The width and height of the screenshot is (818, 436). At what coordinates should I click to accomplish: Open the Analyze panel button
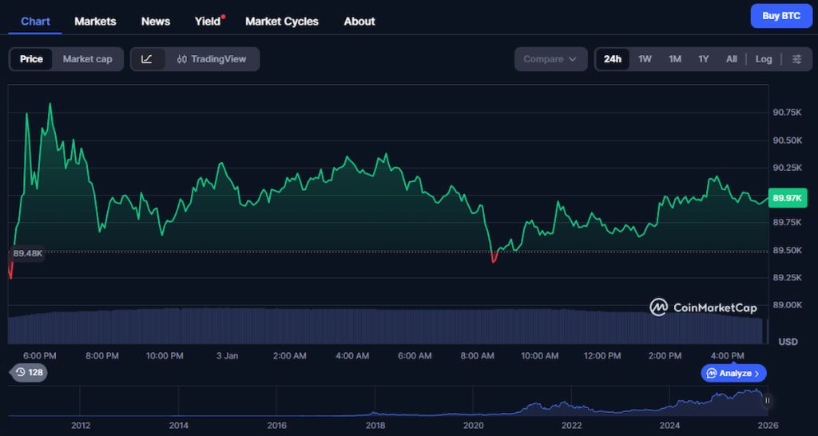734,373
